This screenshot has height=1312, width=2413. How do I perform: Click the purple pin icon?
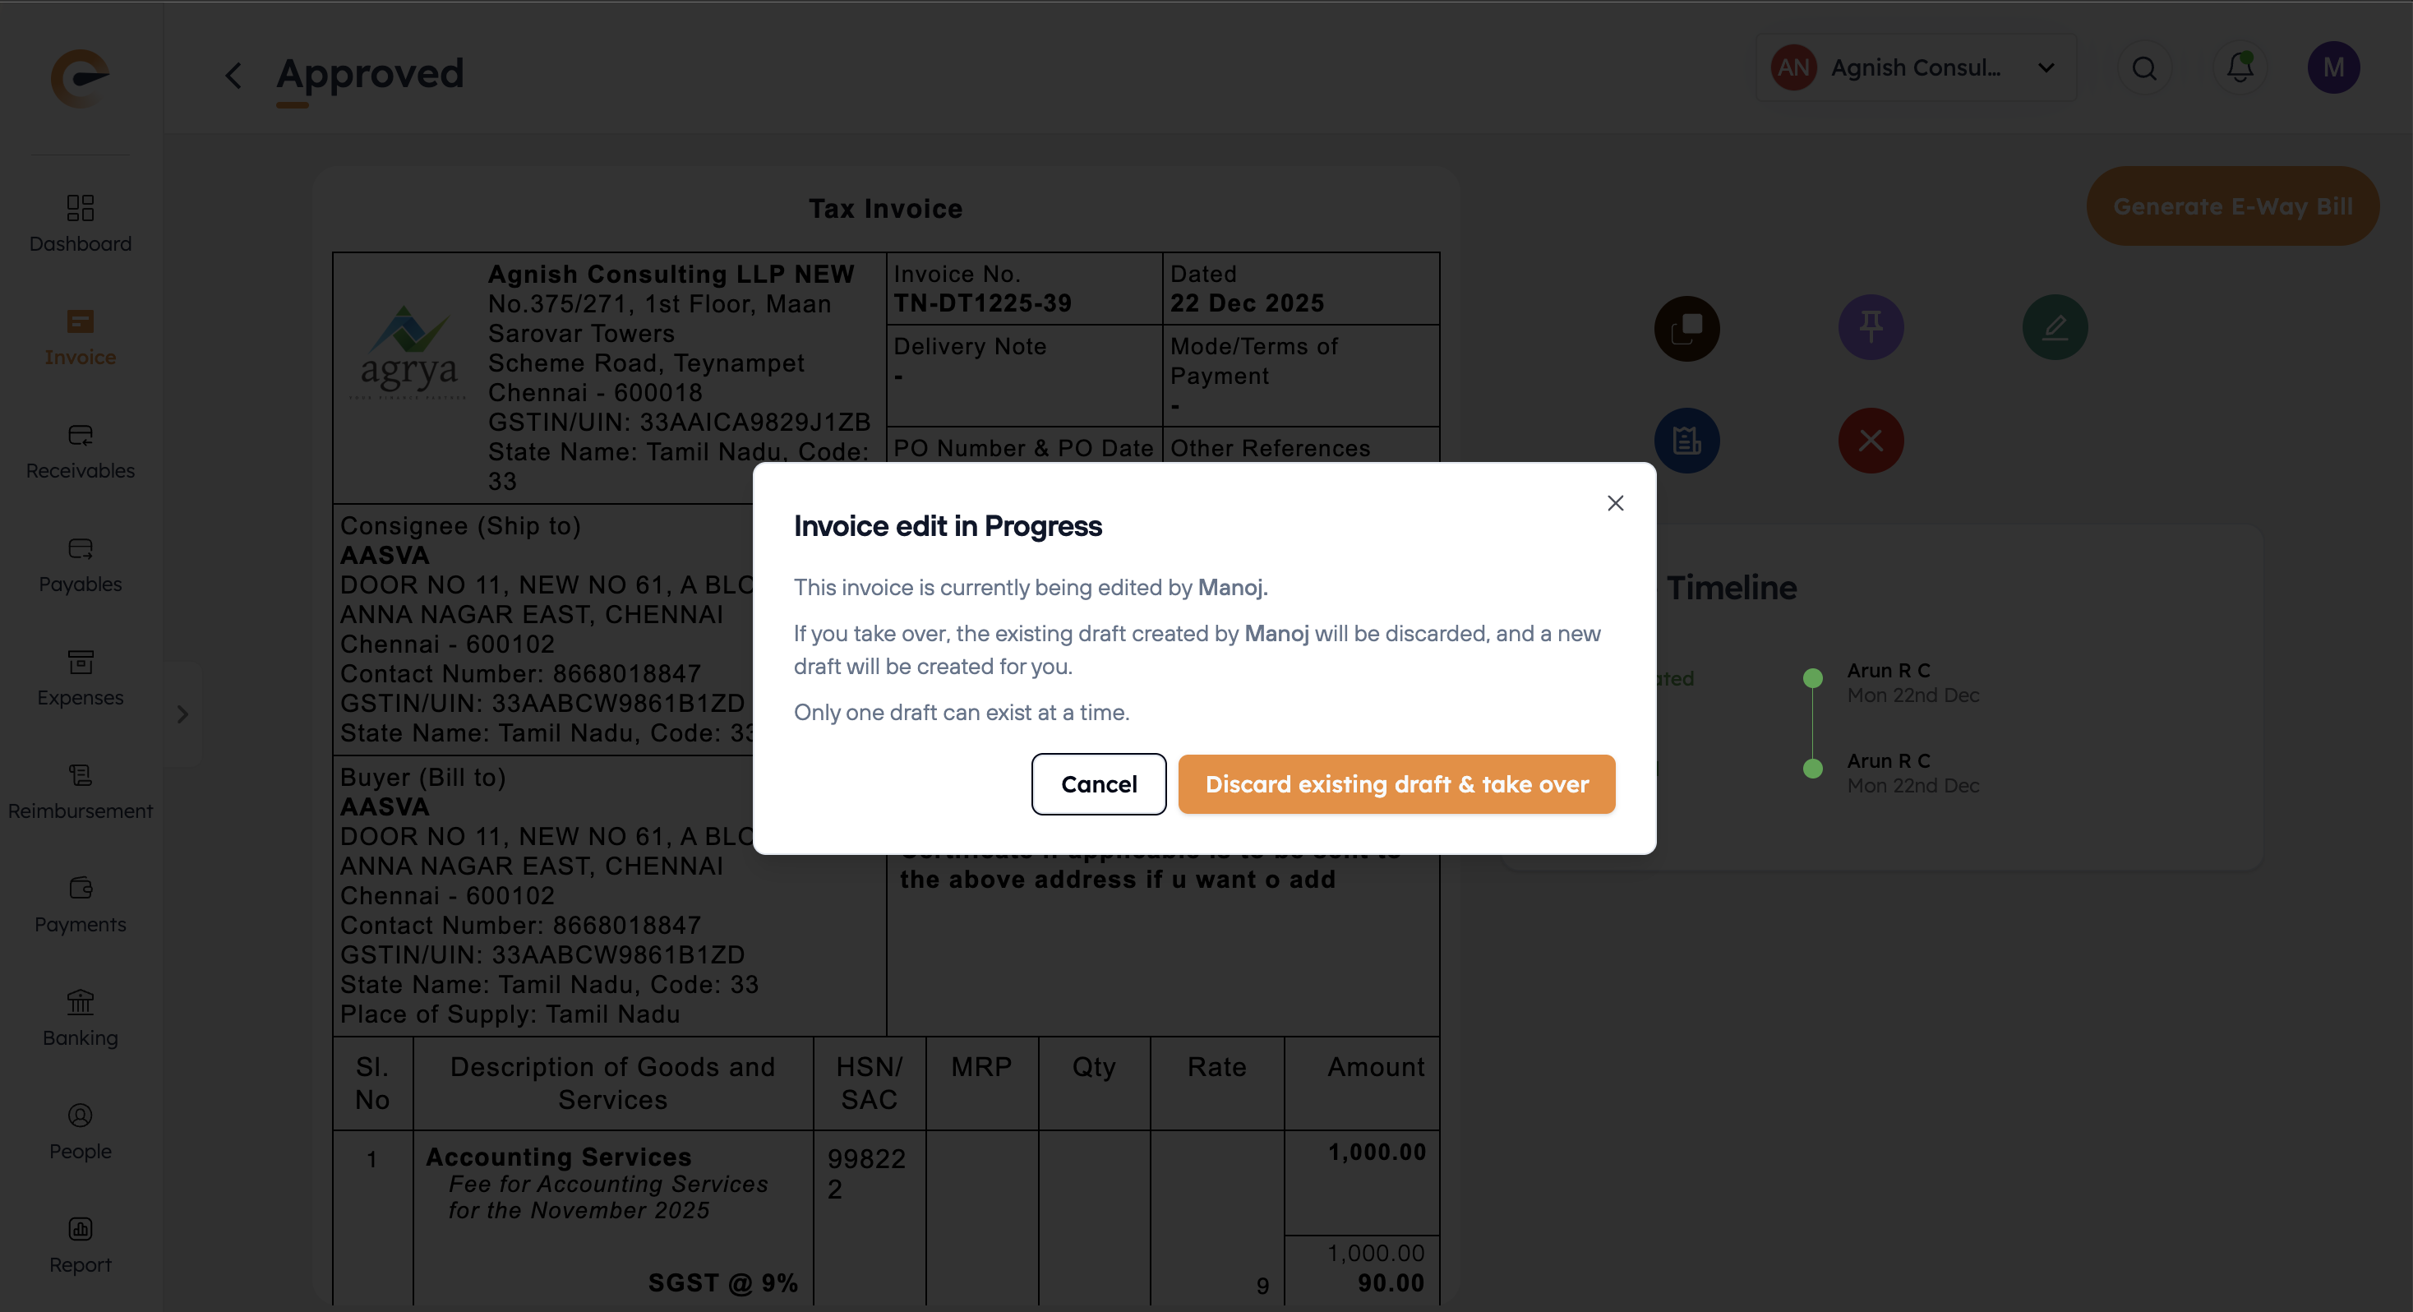(x=1871, y=328)
